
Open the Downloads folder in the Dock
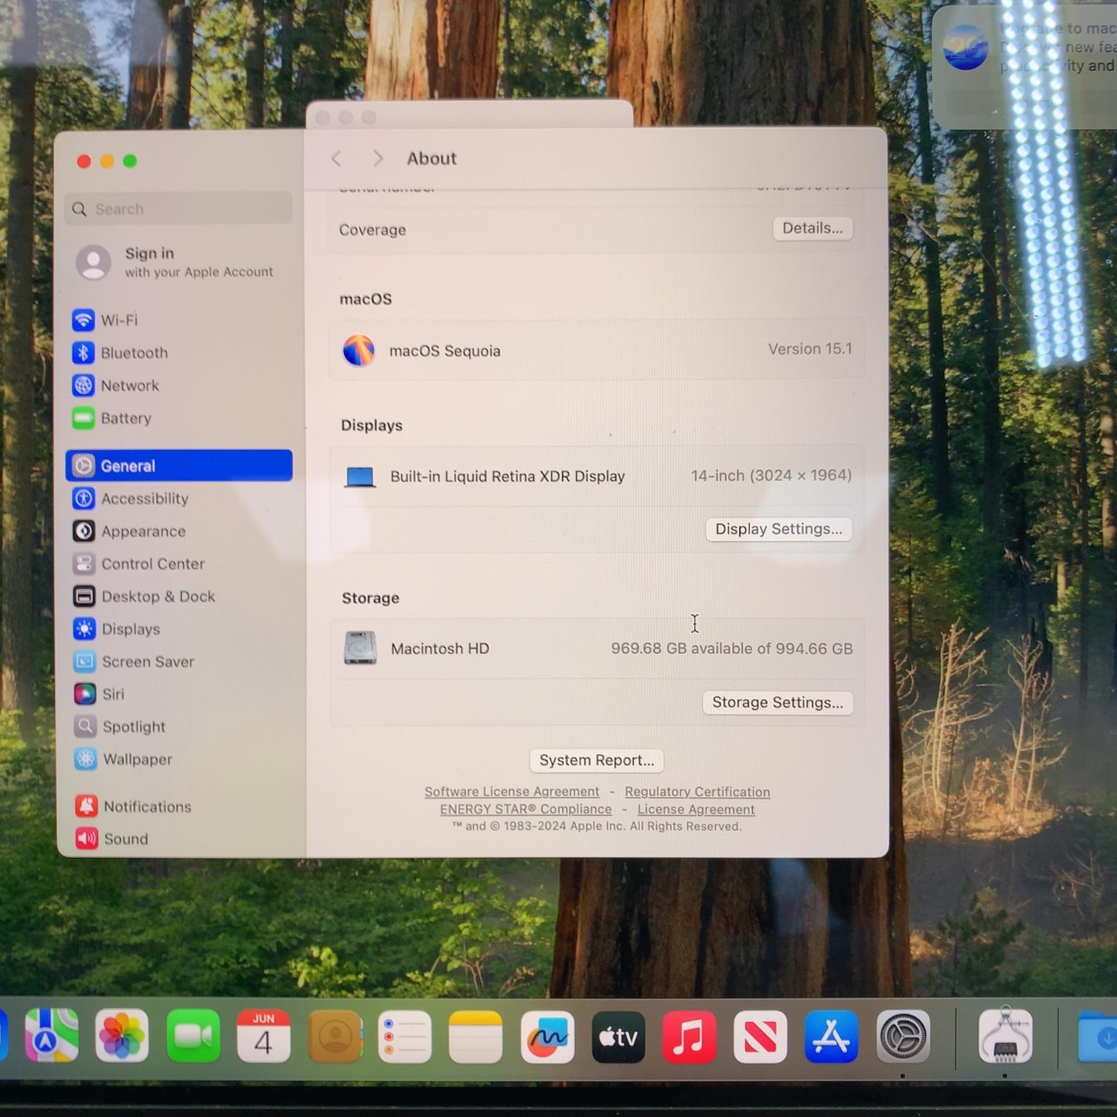1098,1037
